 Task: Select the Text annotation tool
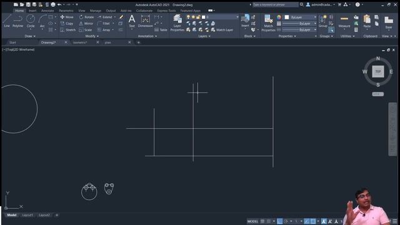pyautogui.click(x=132, y=21)
